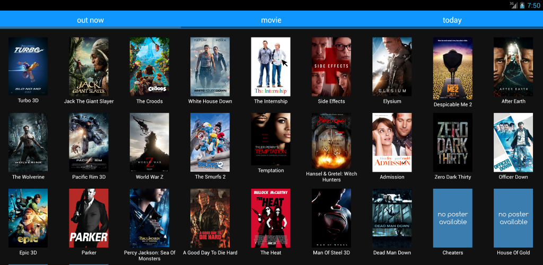Open the House Of Gold placeholder poster
Viewport: 543px width, 265px height.
[513, 218]
